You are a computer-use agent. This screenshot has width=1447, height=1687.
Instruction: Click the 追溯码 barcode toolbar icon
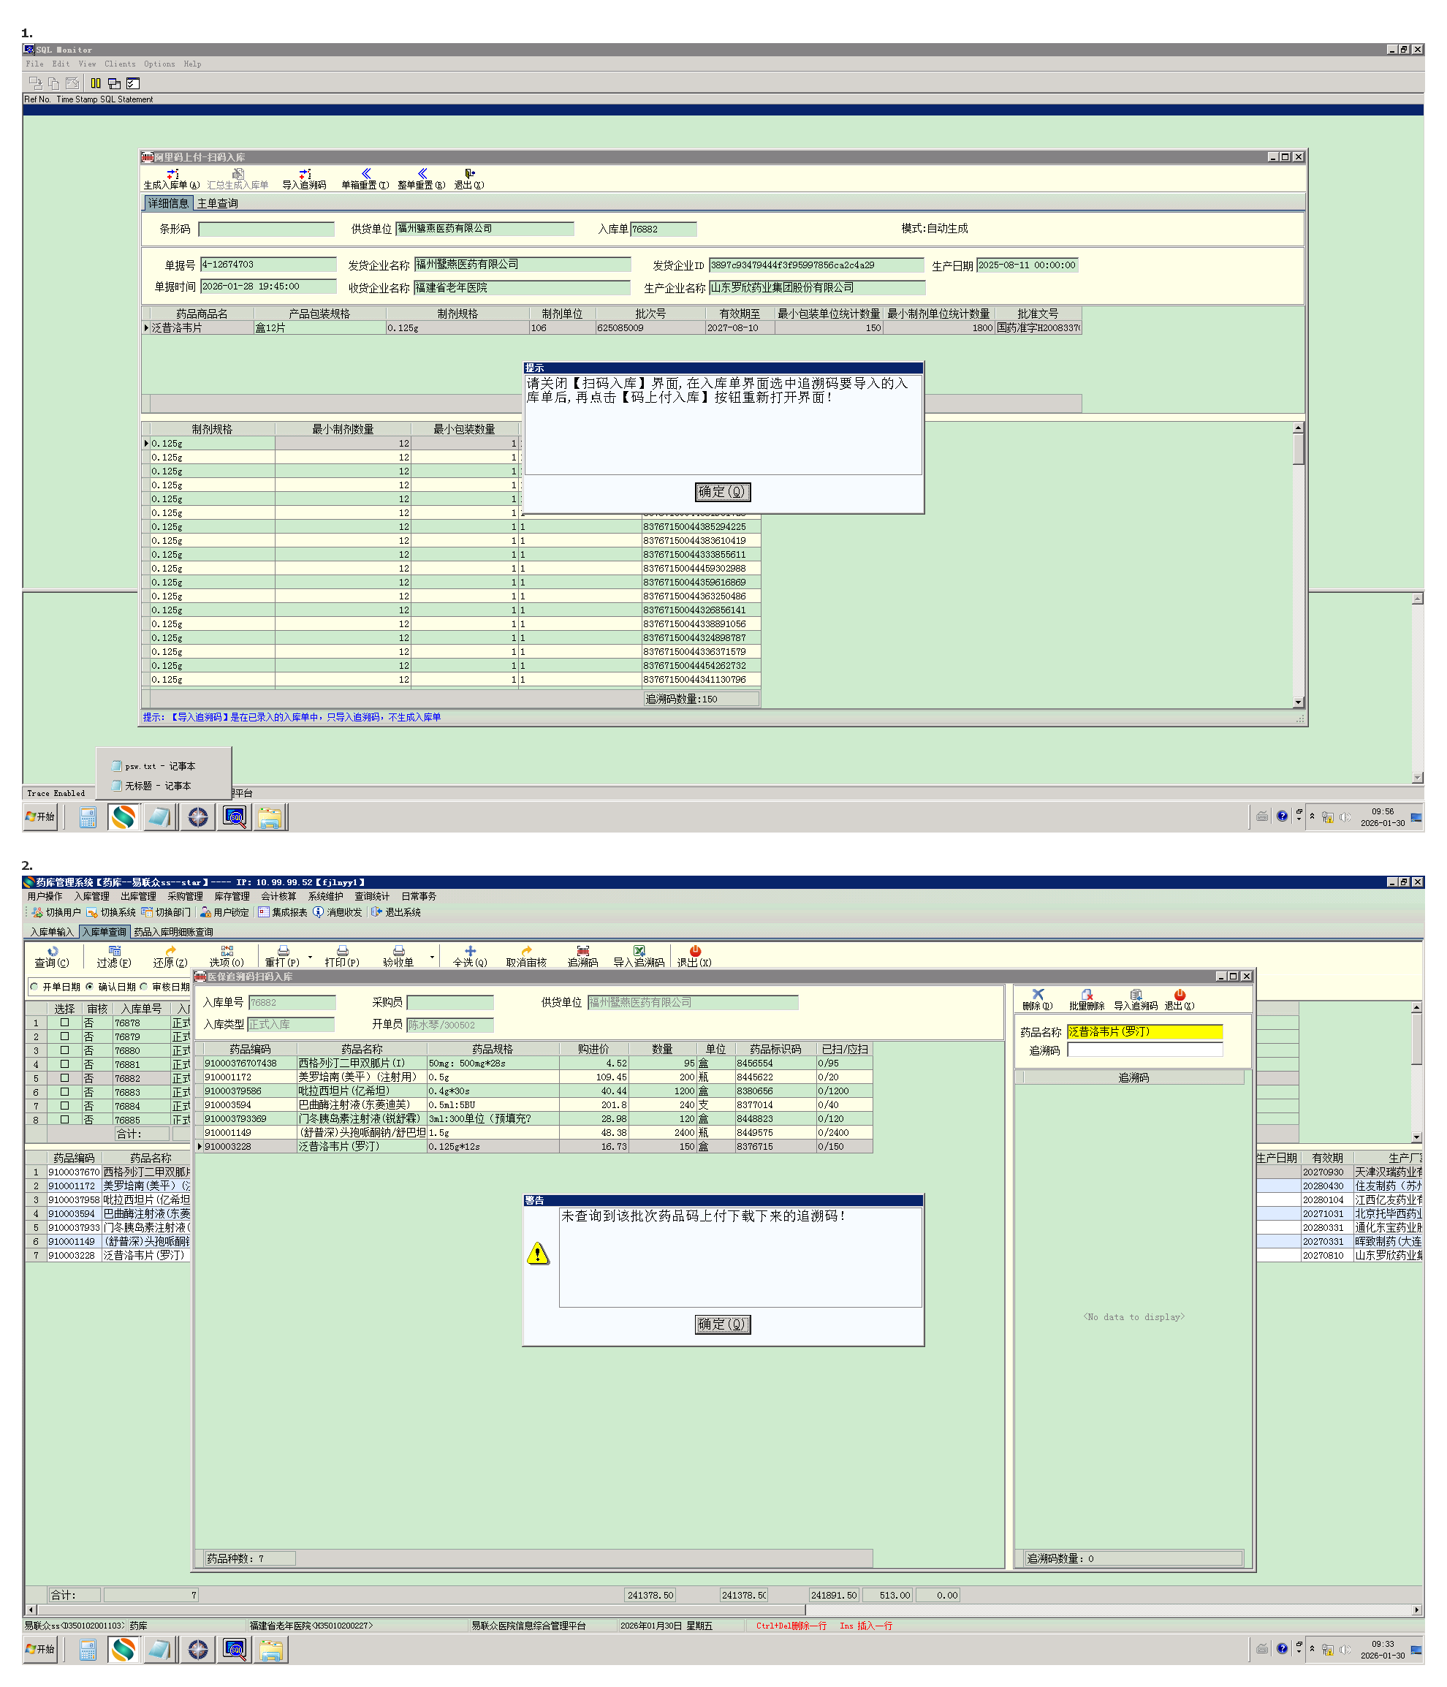[582, 951]
